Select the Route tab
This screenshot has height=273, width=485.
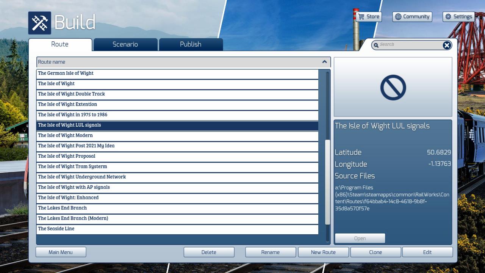tap(60, 44)
